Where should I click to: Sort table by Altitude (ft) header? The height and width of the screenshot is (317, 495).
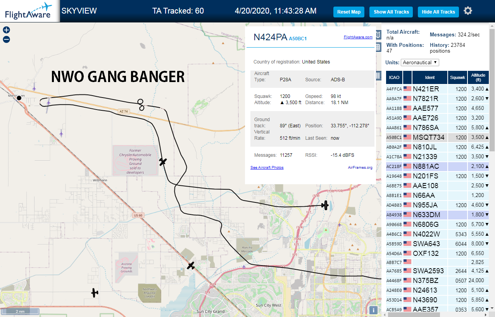point(478,77)
